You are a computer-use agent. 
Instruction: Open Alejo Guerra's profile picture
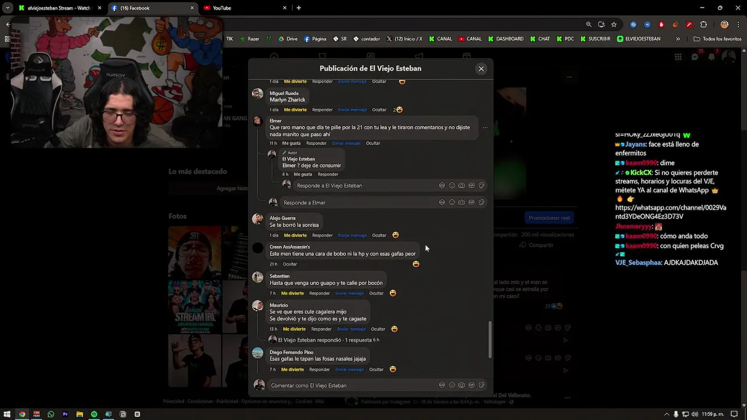pyautogui.click(x=257, y=219)
